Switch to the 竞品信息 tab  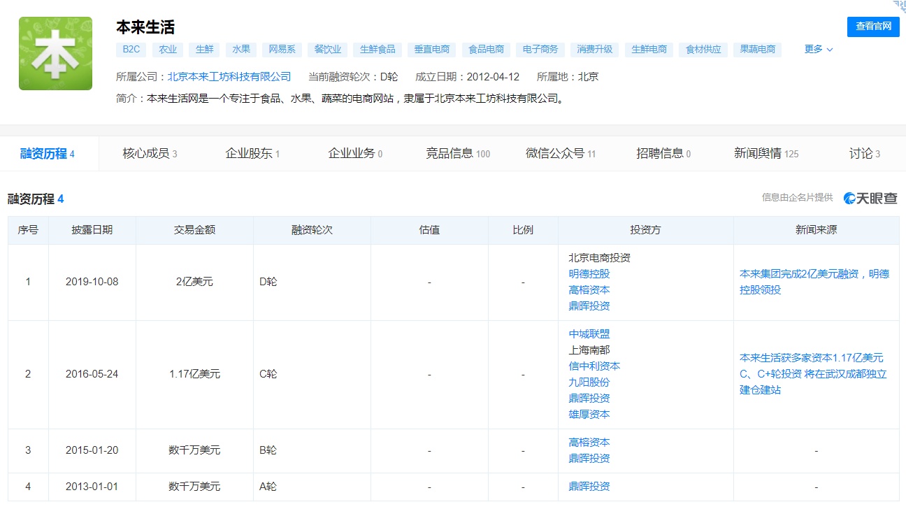[458, 154]
